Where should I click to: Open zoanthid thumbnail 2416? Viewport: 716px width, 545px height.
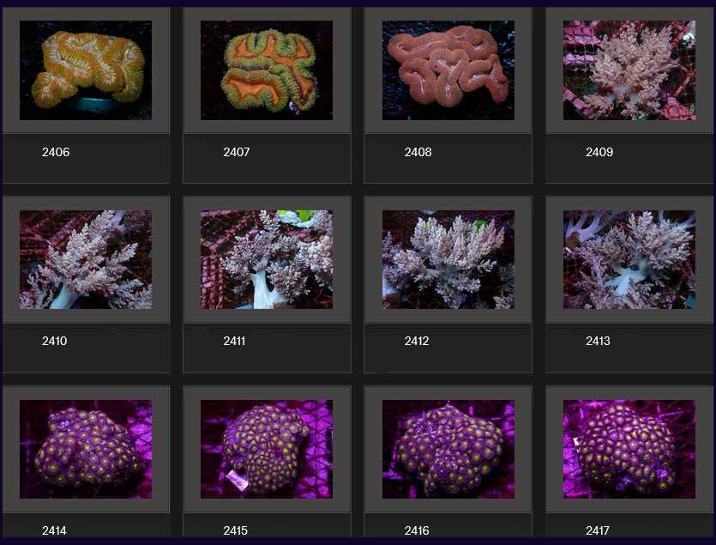click(448, 449)
